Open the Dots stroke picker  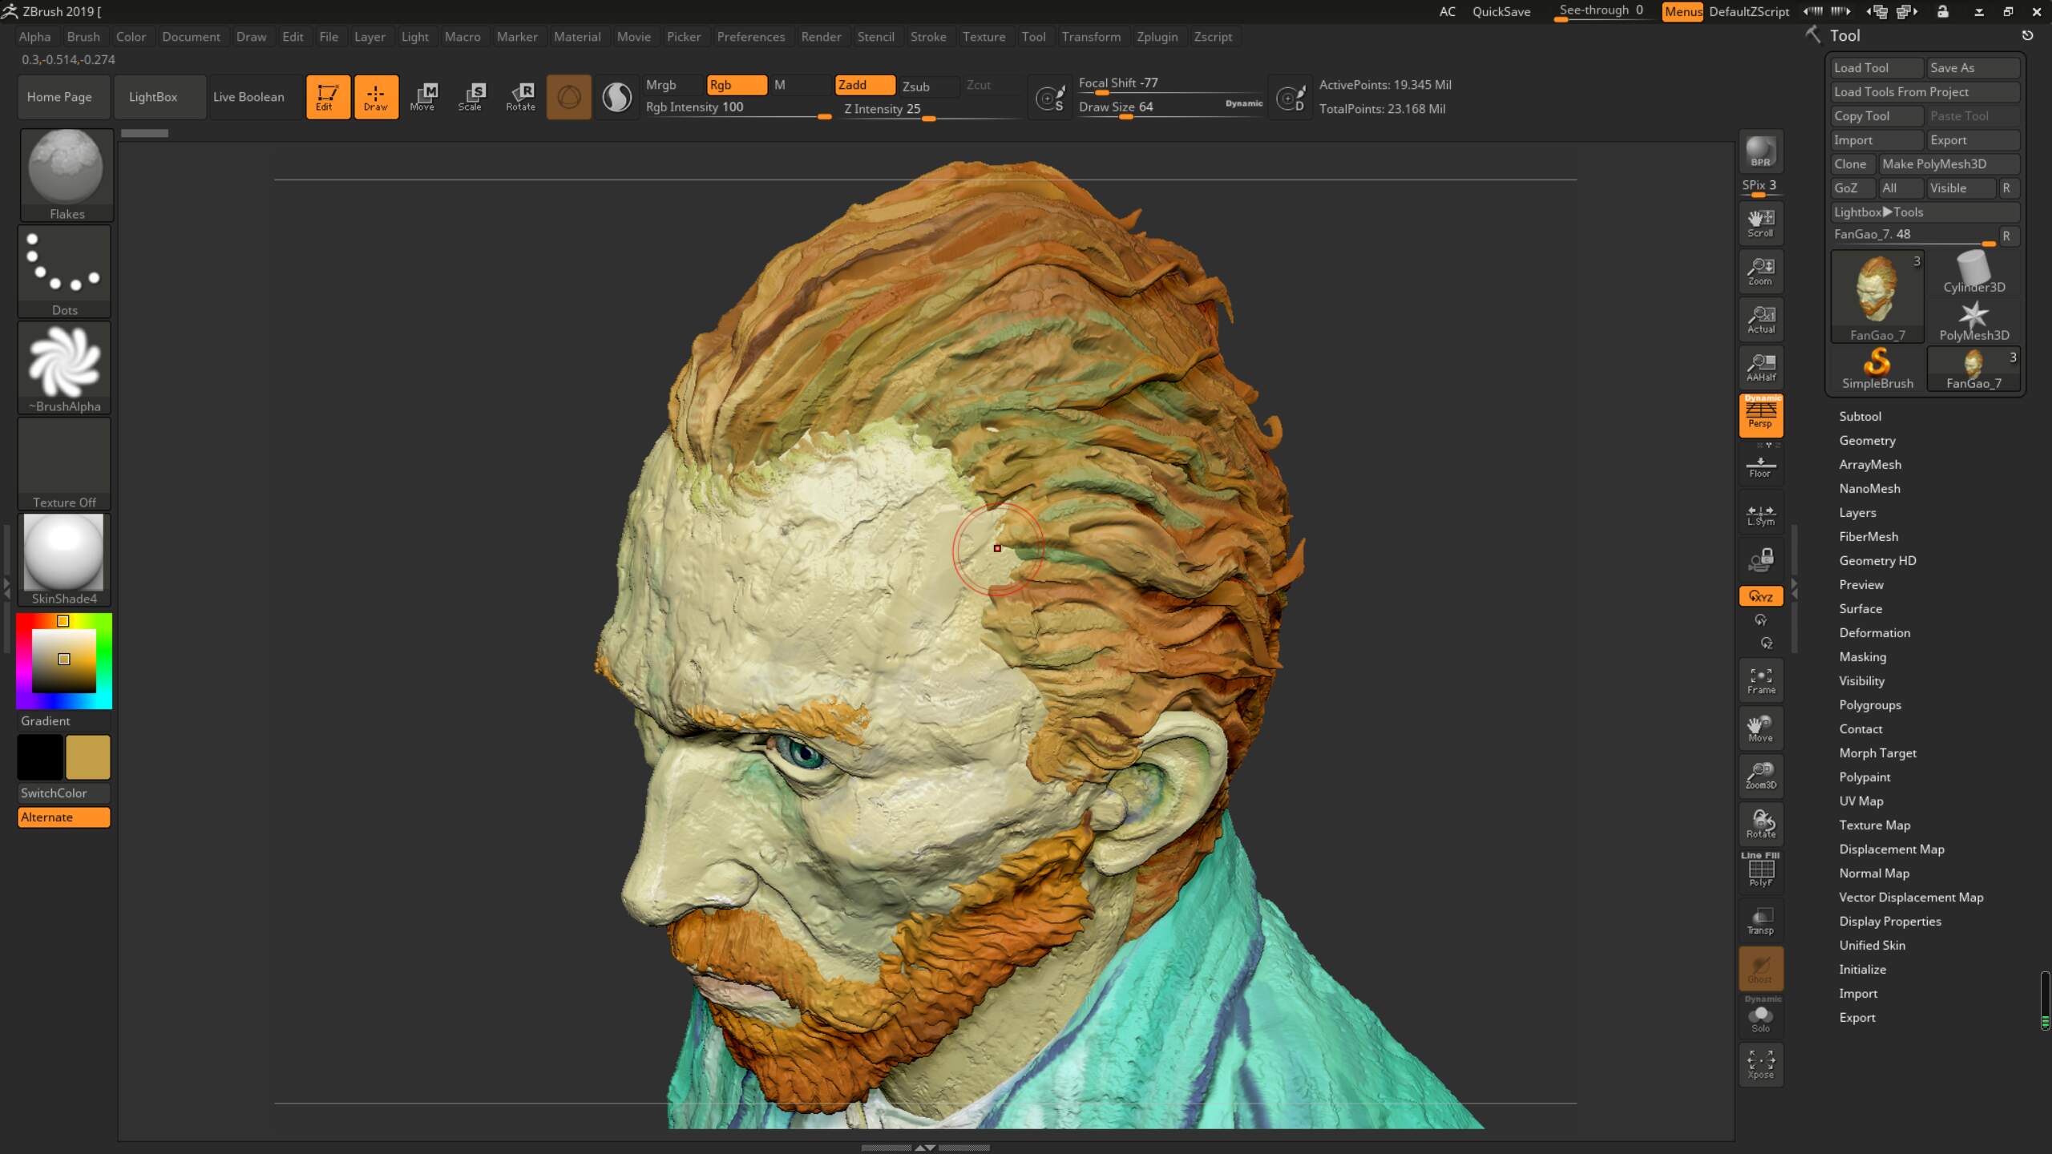point(64,271)
